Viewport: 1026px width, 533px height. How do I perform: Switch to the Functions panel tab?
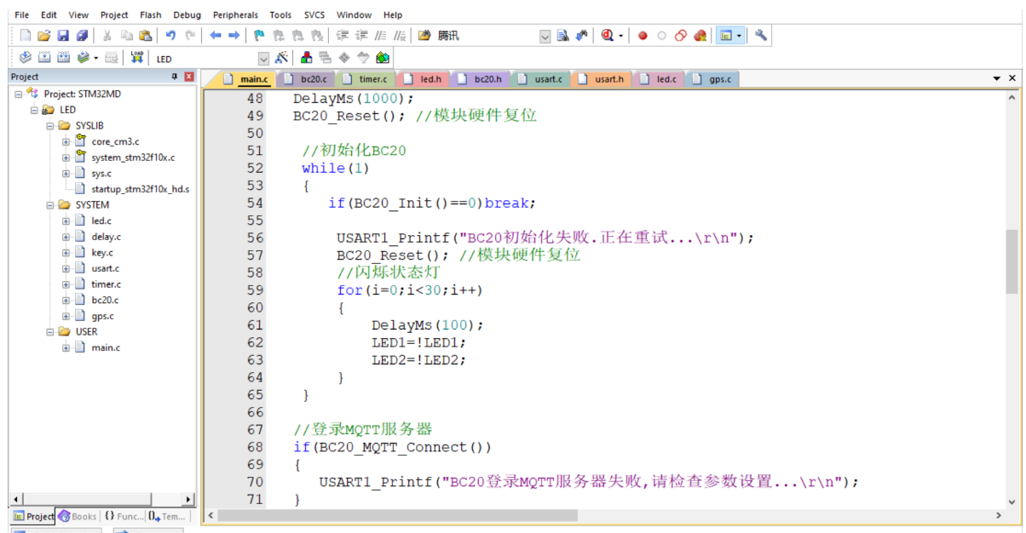124,516
